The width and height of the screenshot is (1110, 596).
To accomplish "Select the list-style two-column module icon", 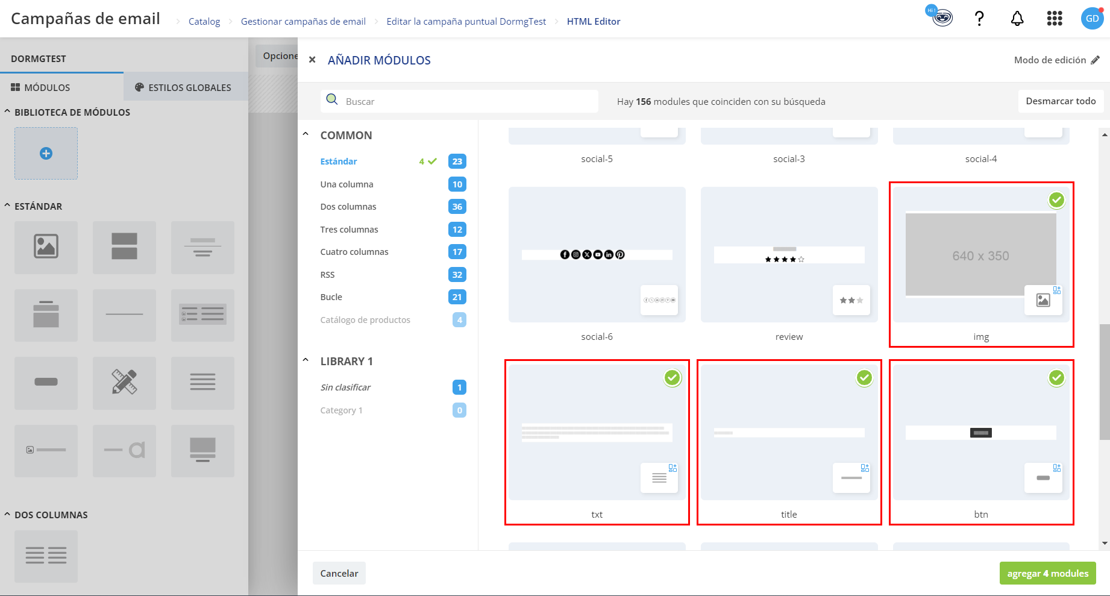I will pyautogui.click(x=202, y=315).
